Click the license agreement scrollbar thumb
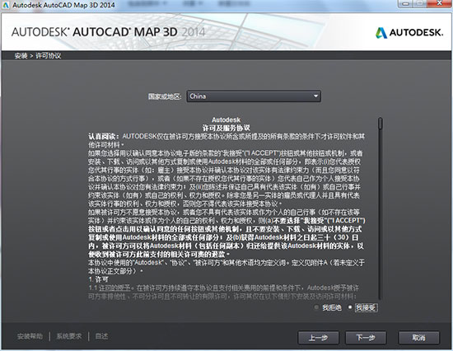 (x=381, y=124)
